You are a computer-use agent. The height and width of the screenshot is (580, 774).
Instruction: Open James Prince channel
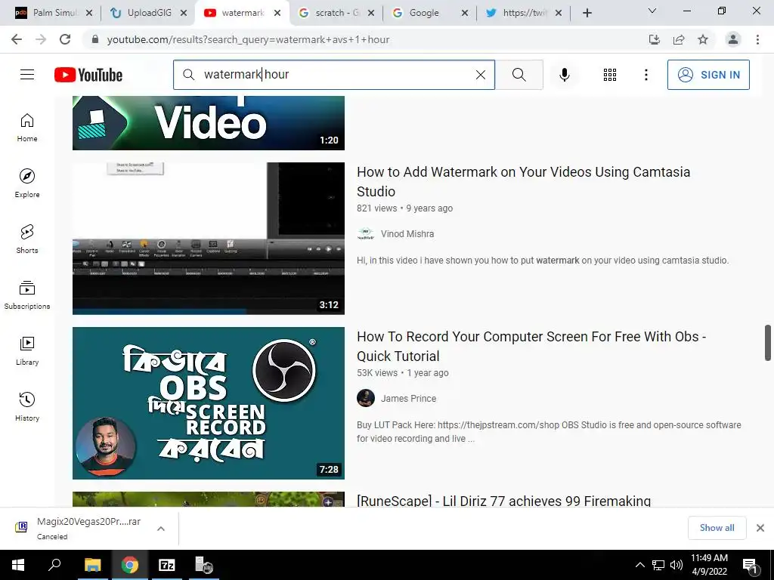[408, 399]
